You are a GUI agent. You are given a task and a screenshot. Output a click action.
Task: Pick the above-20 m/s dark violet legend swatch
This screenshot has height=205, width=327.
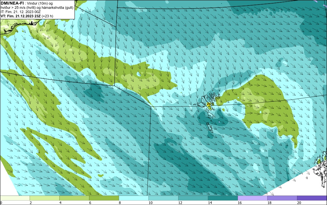point(312,198)
